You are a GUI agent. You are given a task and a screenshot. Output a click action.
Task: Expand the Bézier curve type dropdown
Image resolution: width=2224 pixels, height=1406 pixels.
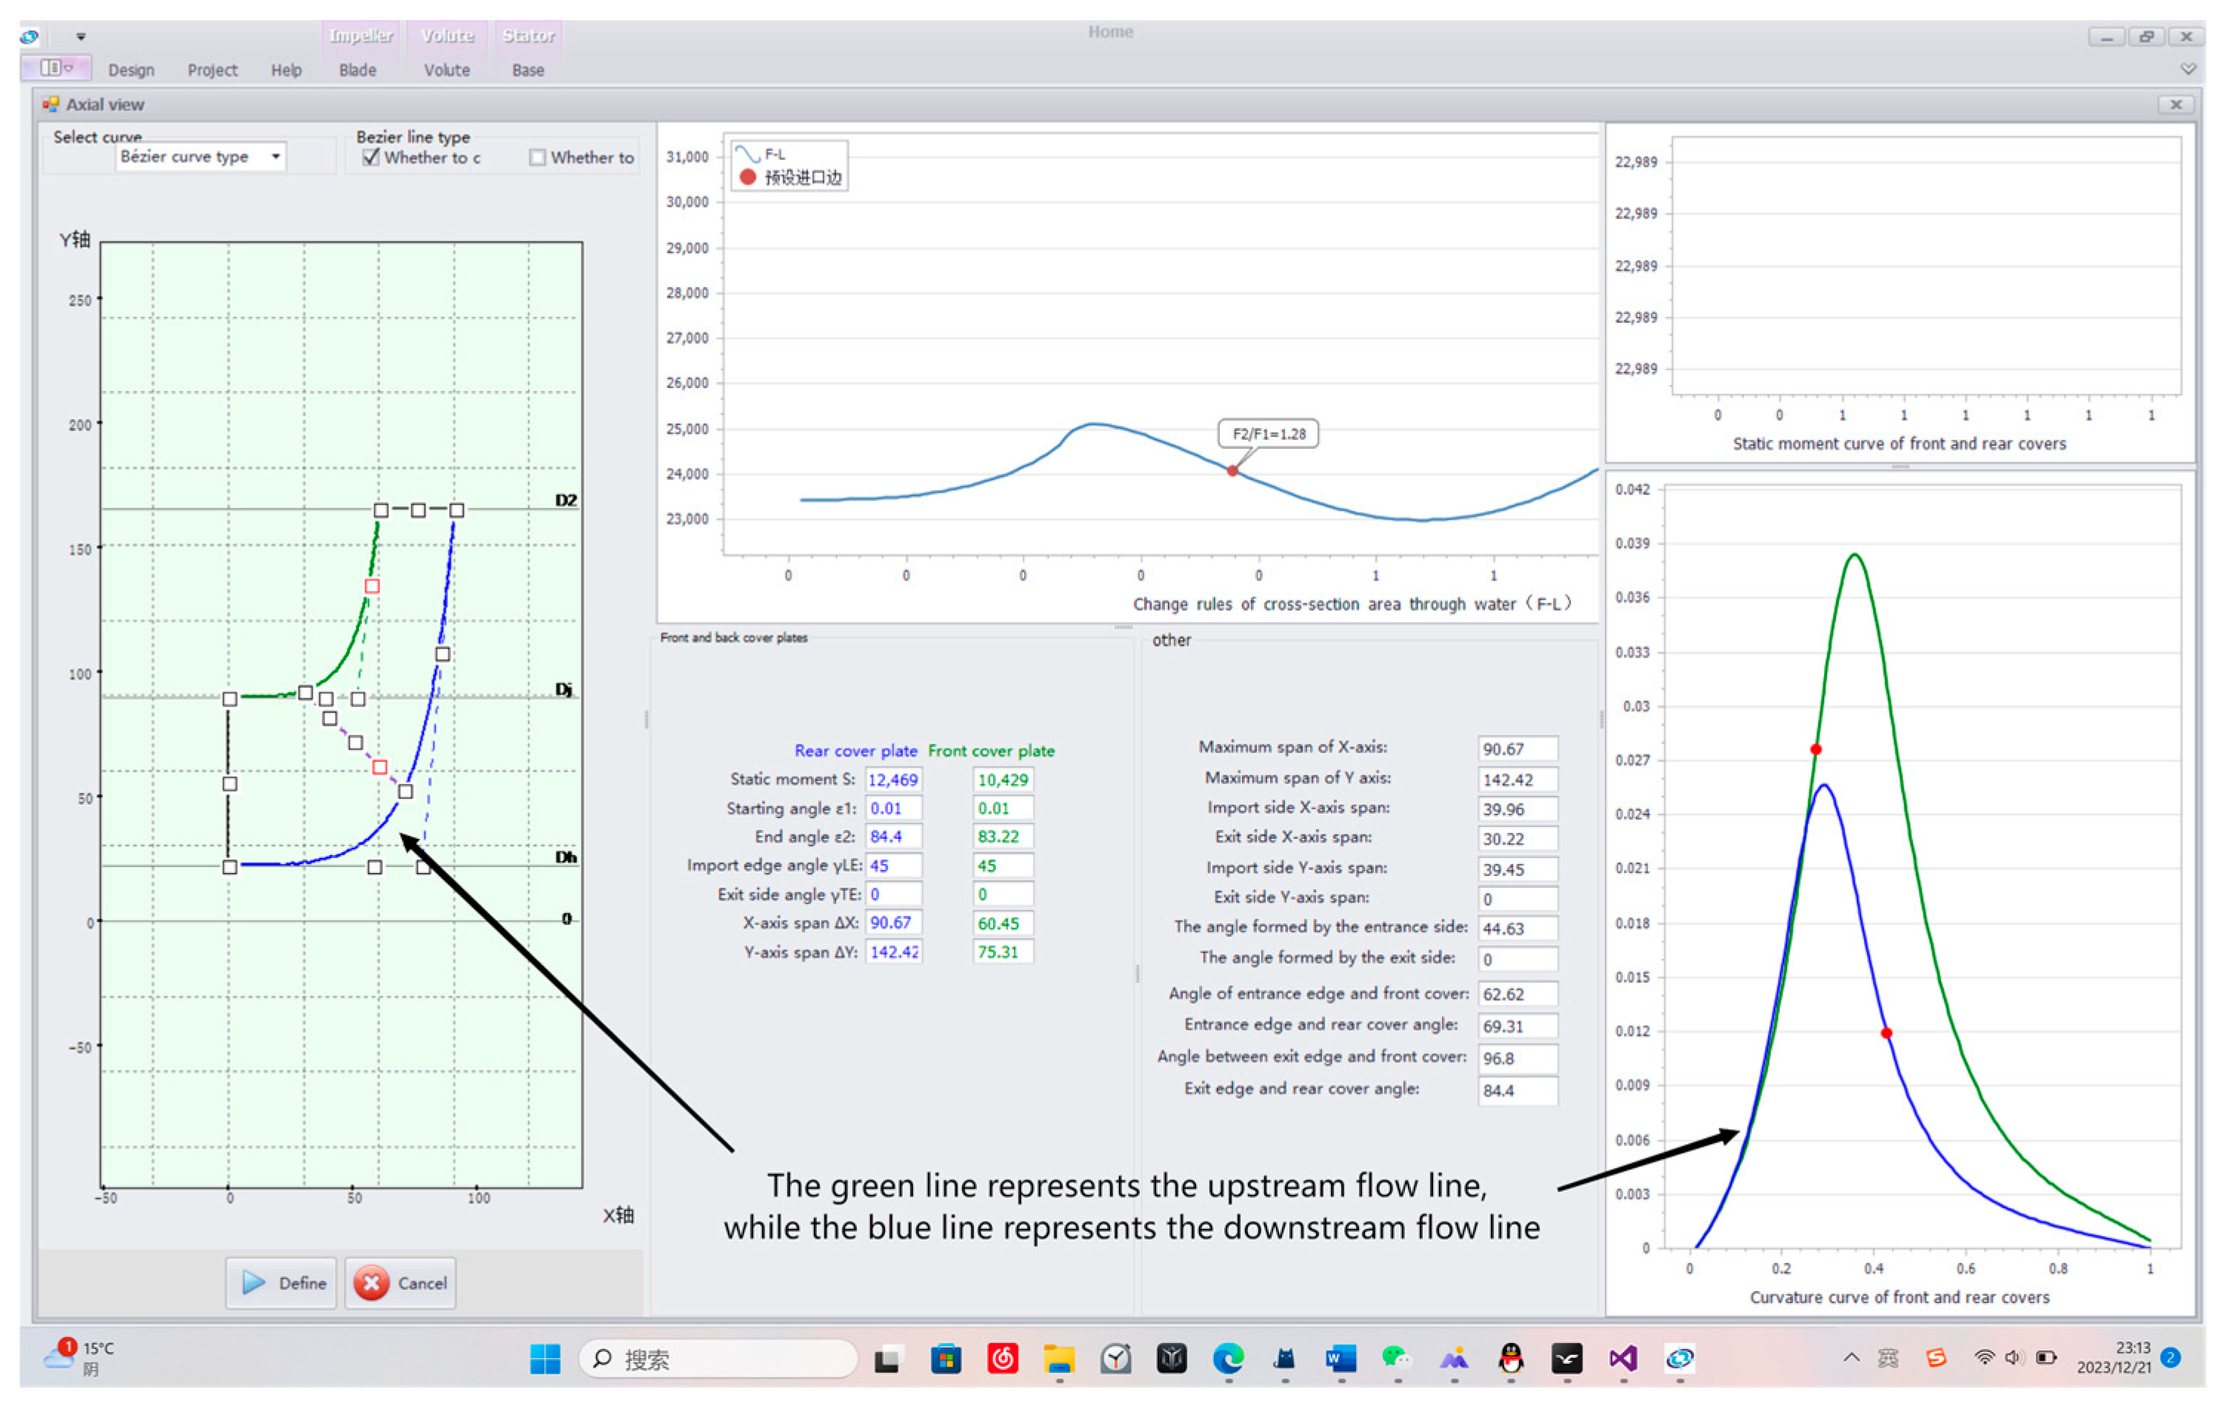click(276, 157)
